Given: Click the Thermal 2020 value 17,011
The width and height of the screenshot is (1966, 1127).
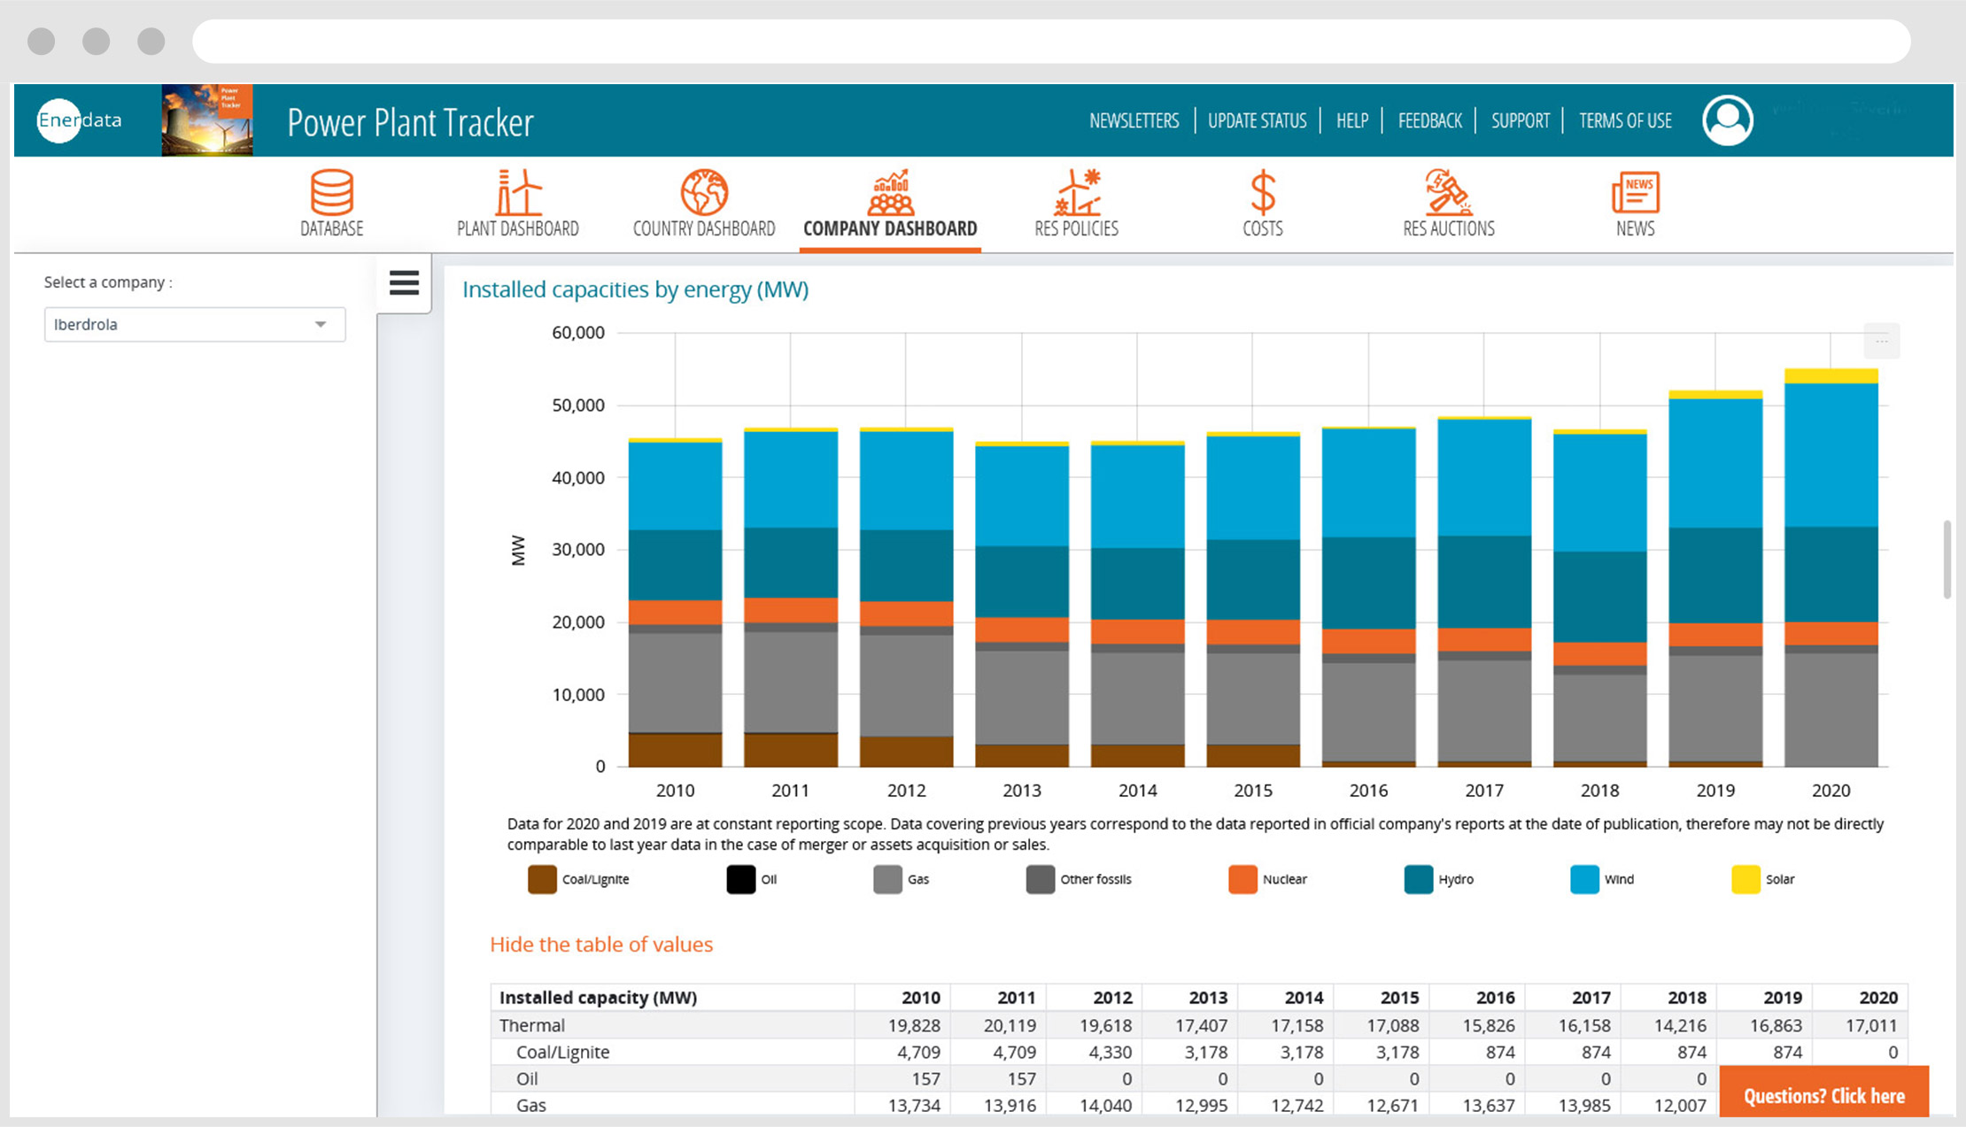Looking at the screenshot, I should 1871,1025.
